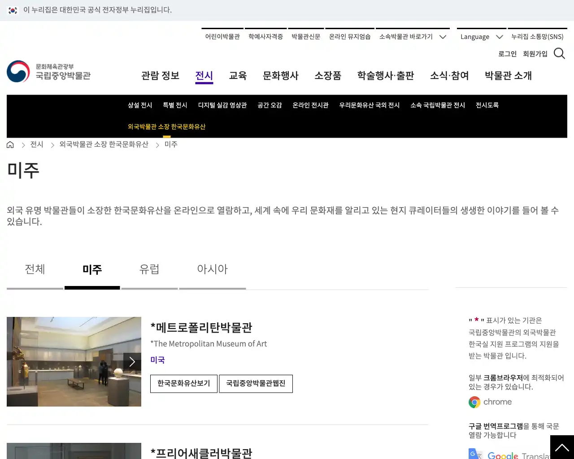Click the Metropolitan Museum gallery thumbnail
Viewport: 574px width, 459px height.
click(74, 362)
